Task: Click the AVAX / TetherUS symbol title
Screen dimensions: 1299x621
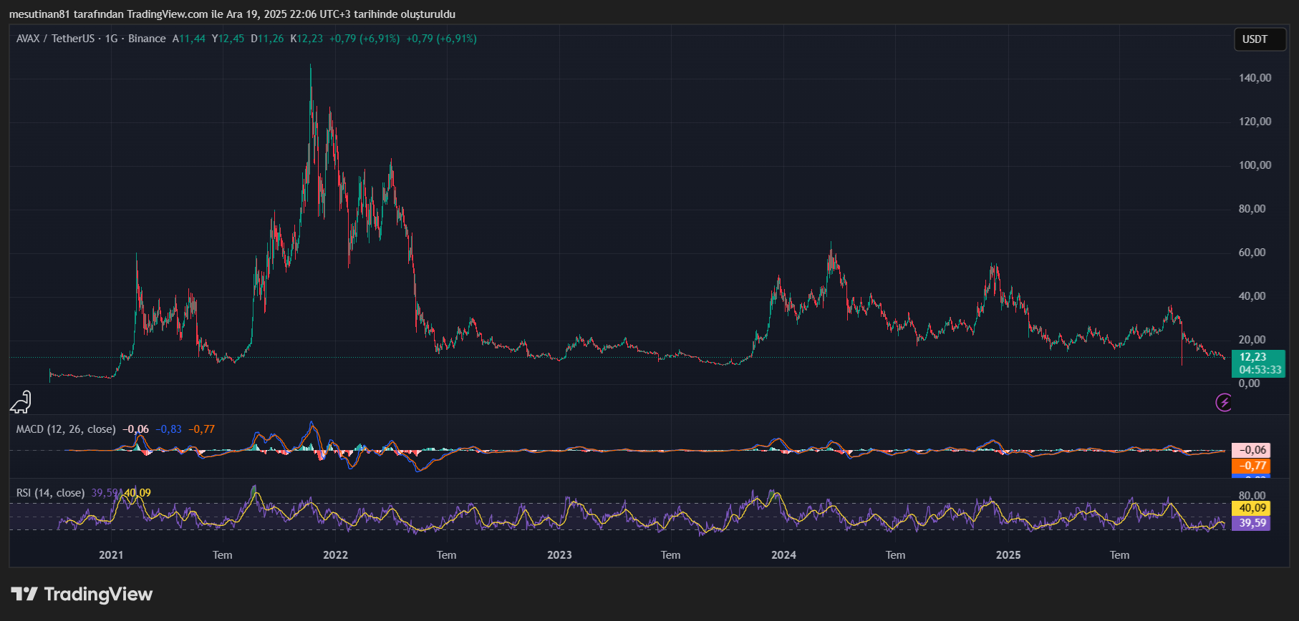Action: point(55,39)
